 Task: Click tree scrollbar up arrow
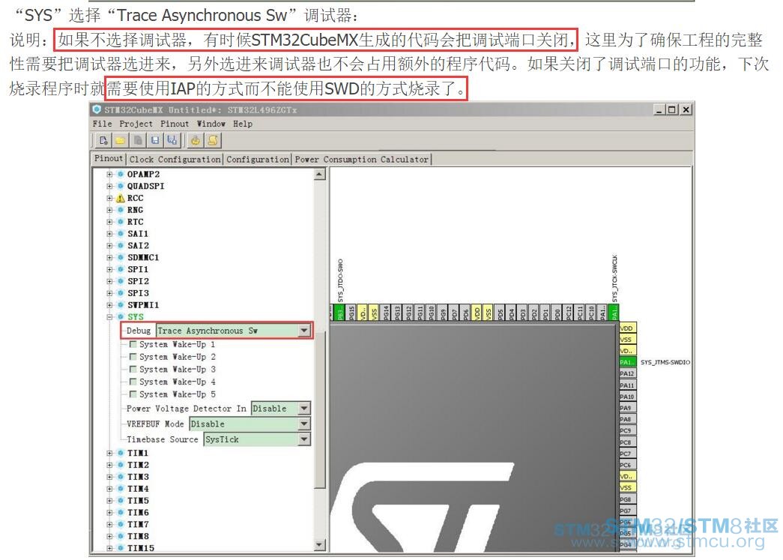coord(320,175)
